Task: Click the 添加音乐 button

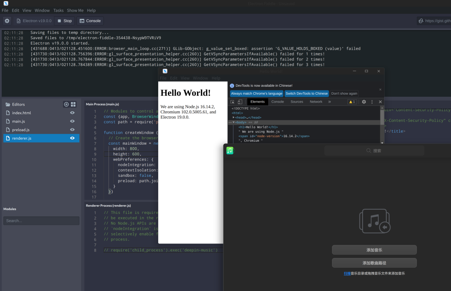Action: (374, 250)
